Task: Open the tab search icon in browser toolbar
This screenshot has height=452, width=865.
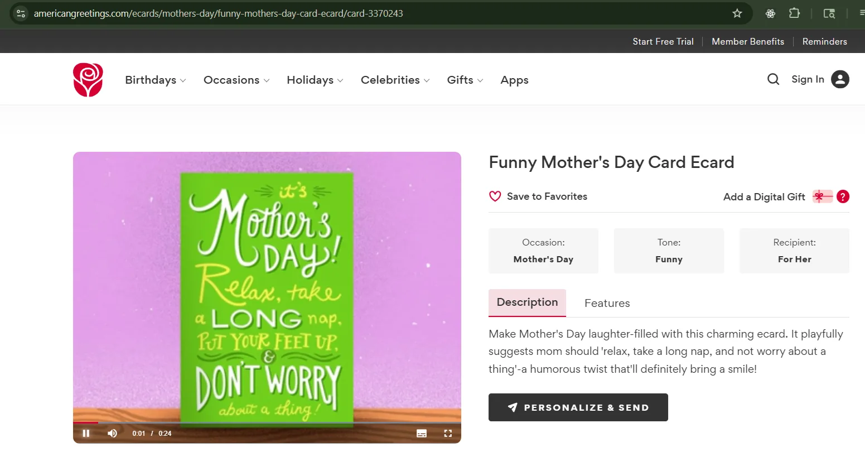Action: (829, 13)
